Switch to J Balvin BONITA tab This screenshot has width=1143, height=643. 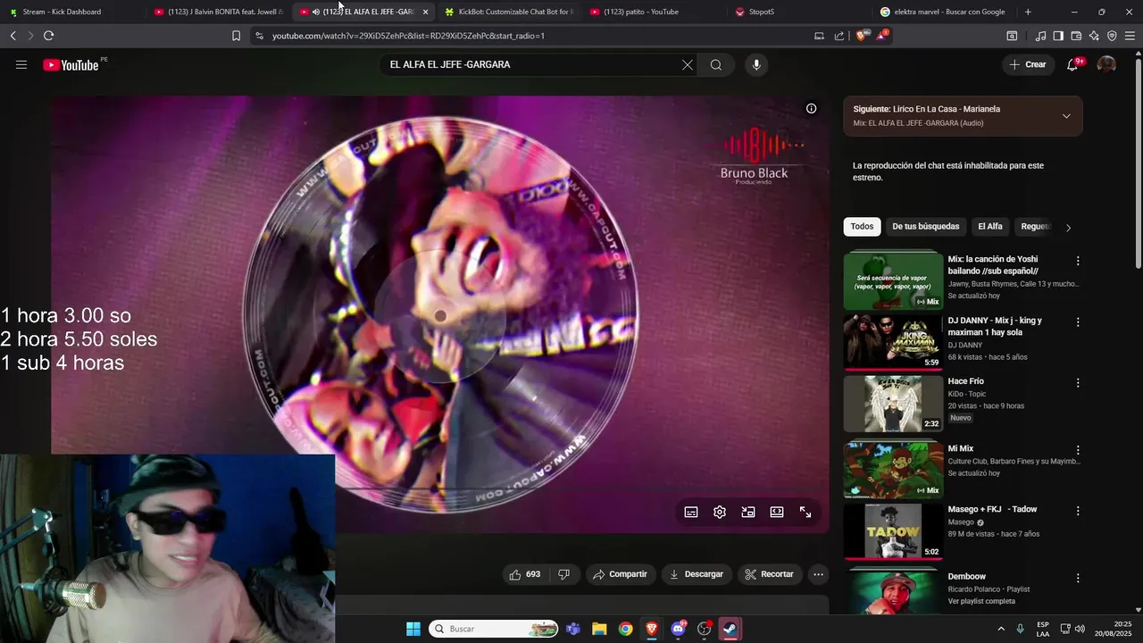tap(219, 12)
